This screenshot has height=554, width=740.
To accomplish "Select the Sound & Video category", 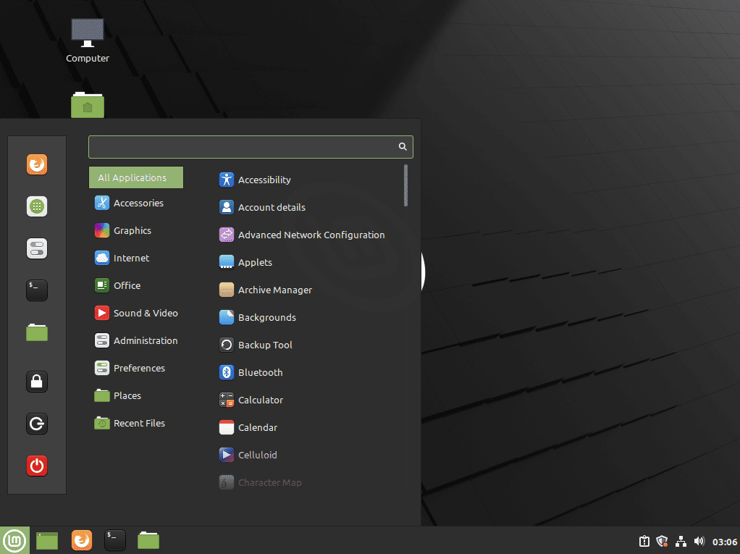I will tap(145, 313).
